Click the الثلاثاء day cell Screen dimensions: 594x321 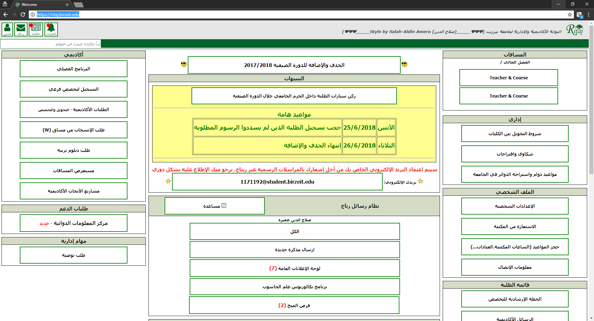[x=386, y=145]
